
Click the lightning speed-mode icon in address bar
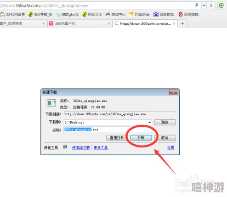[197, 6]
